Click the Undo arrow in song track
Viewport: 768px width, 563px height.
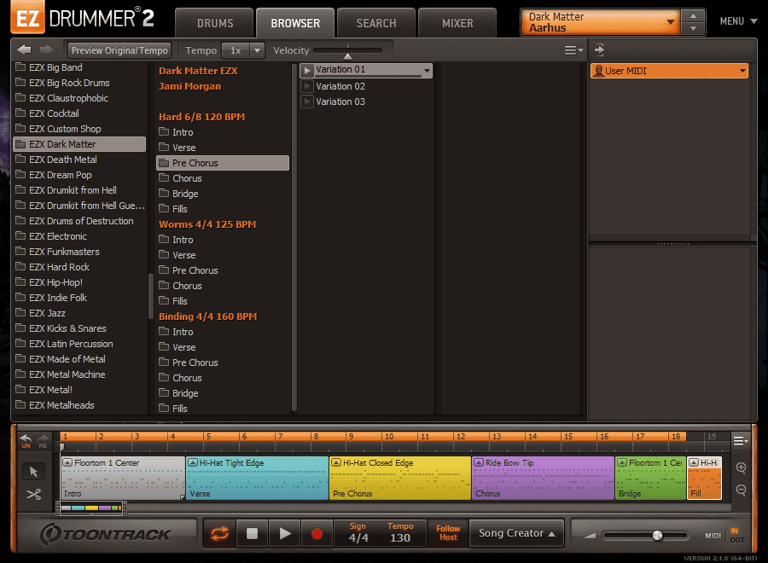26,441
